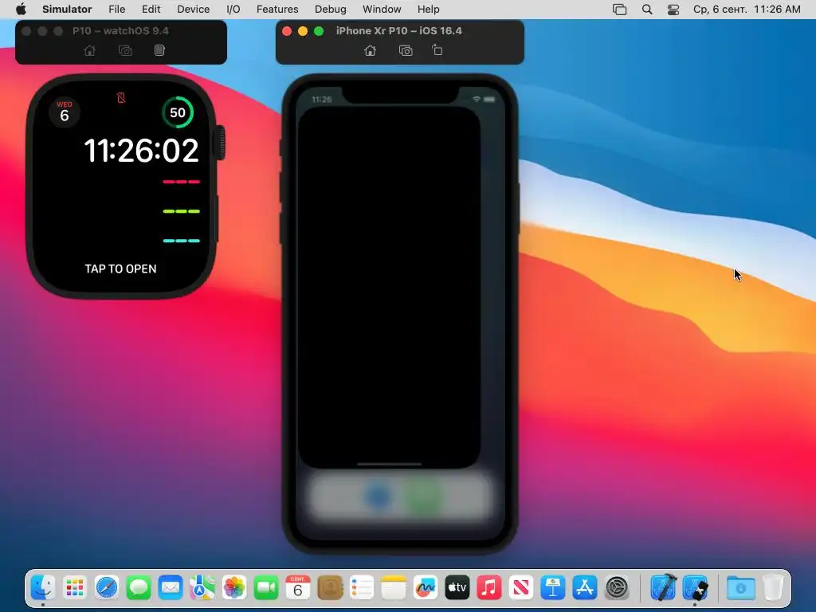Tap the date complication on watch face
This screenshot has width=816, height=612.
coord(64,112)
